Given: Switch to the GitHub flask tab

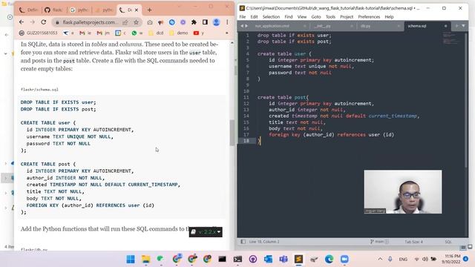Looking at the screenshot, I should point(53,10).
